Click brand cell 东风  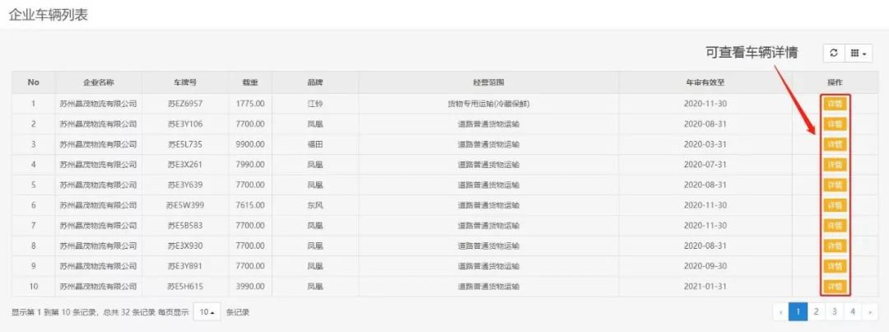point(315,205)
